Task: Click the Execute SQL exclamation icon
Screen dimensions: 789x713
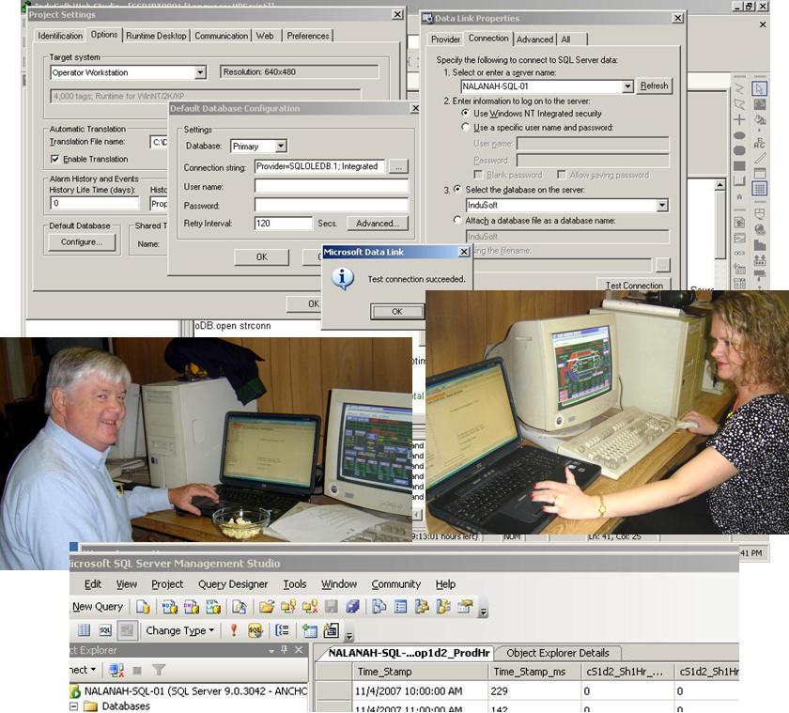Action: click(x=234, y=631)
